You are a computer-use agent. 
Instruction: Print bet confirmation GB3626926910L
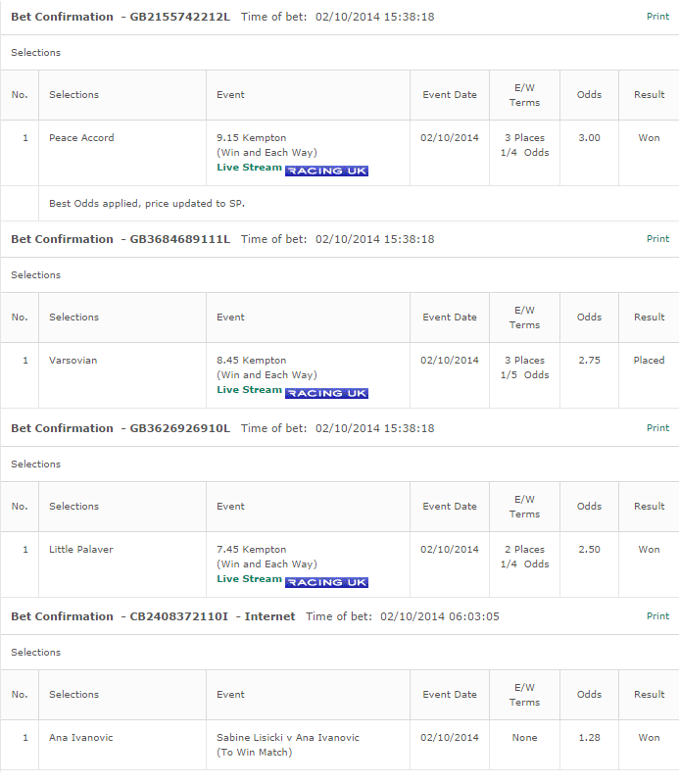pyautogui.click(x=657, y=428)
